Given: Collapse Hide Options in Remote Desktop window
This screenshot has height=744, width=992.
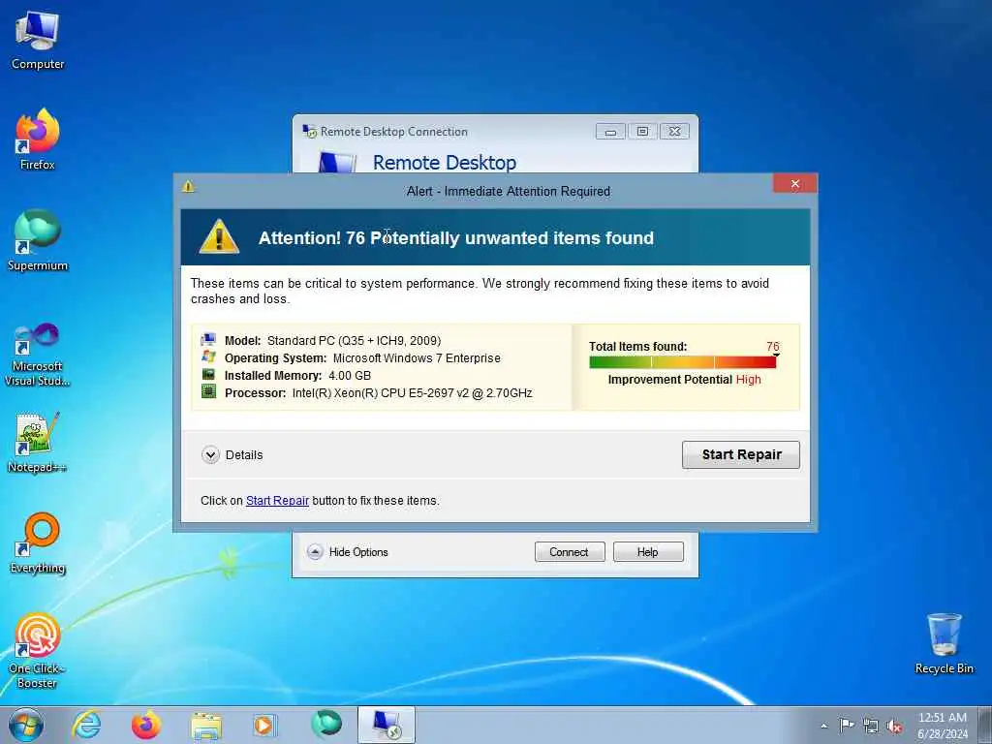Looking at the screenshot, I should click(348, 551).
